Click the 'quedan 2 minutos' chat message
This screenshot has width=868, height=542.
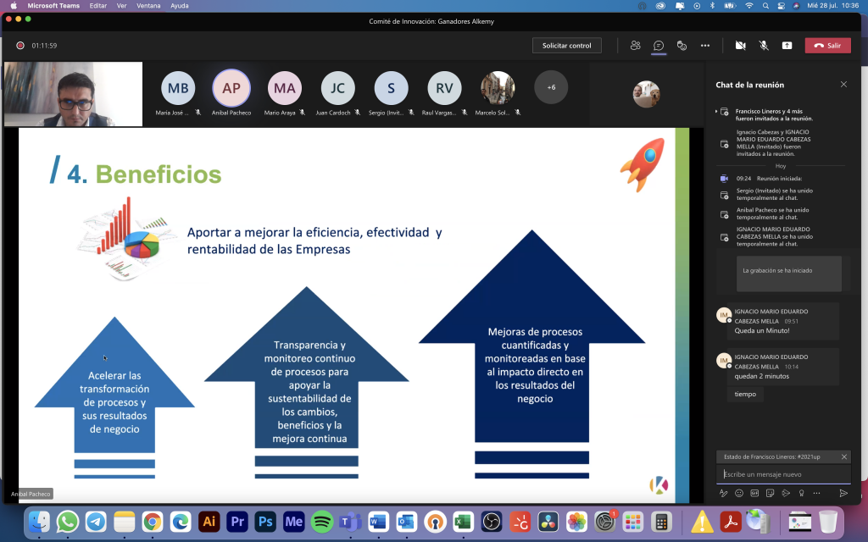pyautogui.click(x=762, y=376)
